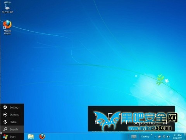The width and height of the screenshot is (186, 140).
Task: Click the volume speaker tray icon
Action: coord(168,136)
